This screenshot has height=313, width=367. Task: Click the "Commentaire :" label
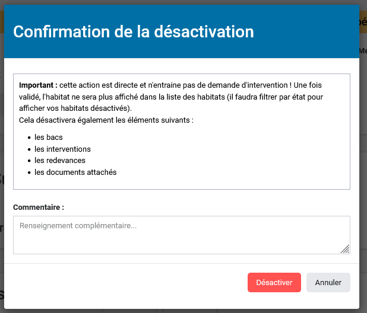[x=39, y=207]
